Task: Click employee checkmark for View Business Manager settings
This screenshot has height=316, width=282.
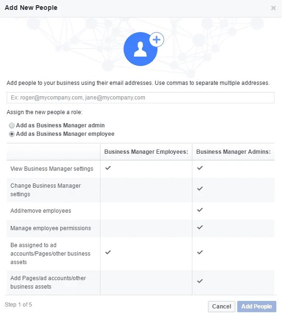Action: pos(108,168)
